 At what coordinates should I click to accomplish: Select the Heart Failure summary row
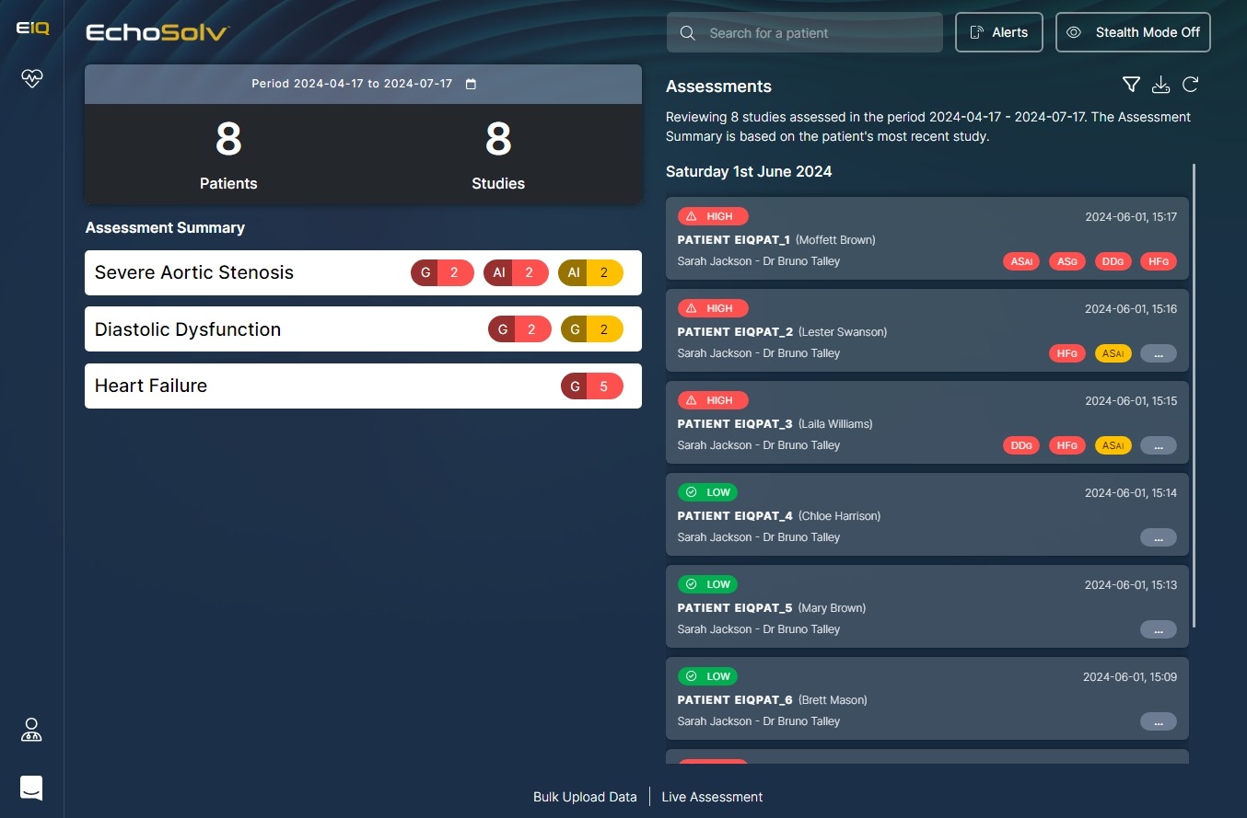[x=363, y=386]
